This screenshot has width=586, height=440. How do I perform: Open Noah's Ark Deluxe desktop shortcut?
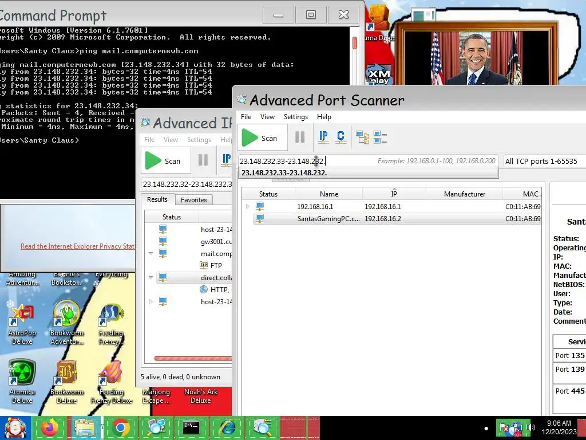[x=201, y=396]
